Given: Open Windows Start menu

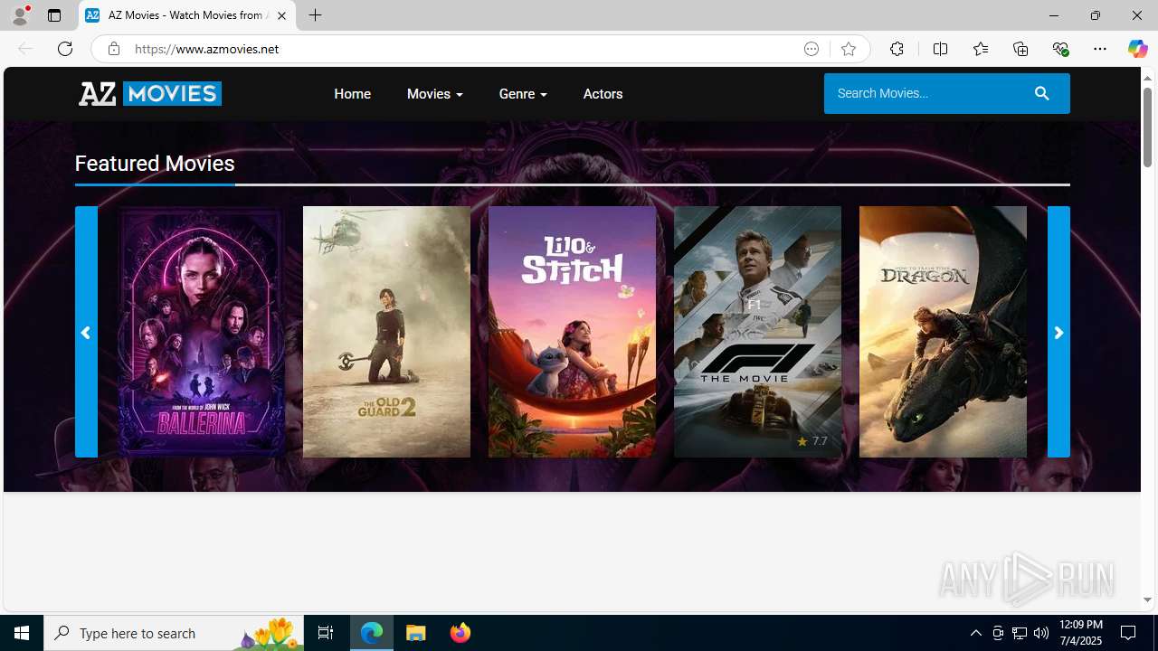Looking at the screenshot, I should 22,633.
